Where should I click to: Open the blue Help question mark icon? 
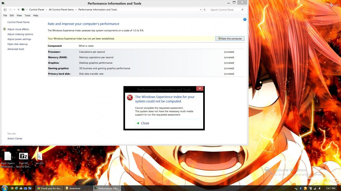tap(245, 19)
